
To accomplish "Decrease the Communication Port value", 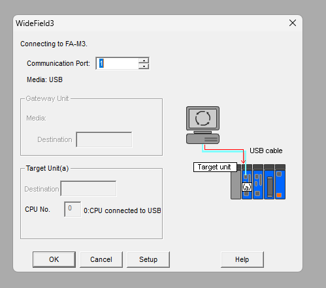I will click(x=144, y=66).
